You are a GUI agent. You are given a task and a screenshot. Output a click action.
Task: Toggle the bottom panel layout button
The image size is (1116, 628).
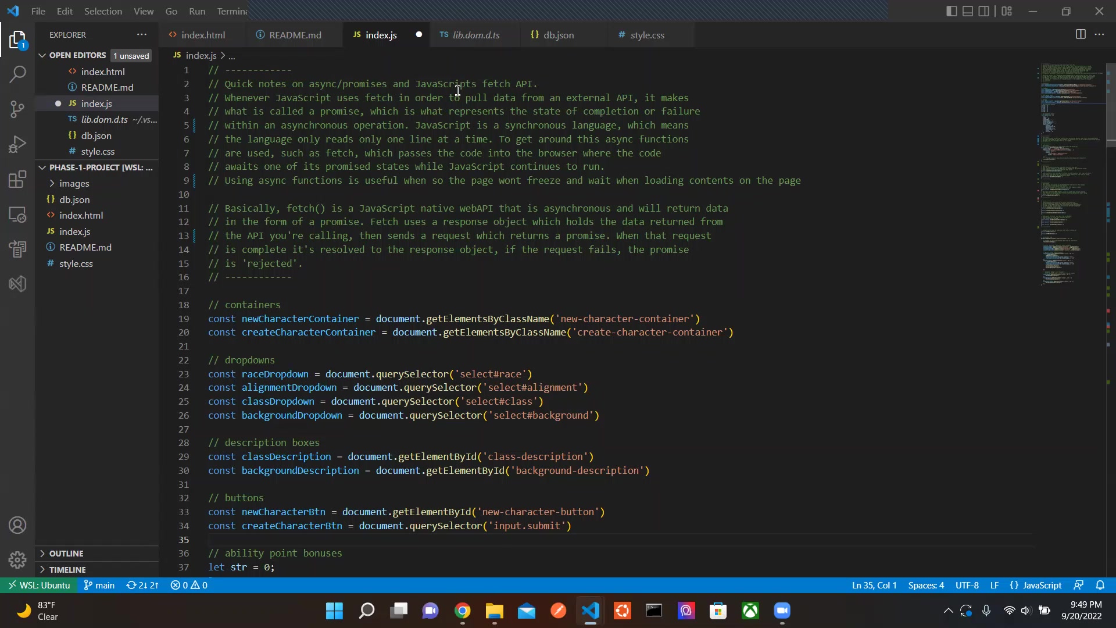(x=968, y=11)
